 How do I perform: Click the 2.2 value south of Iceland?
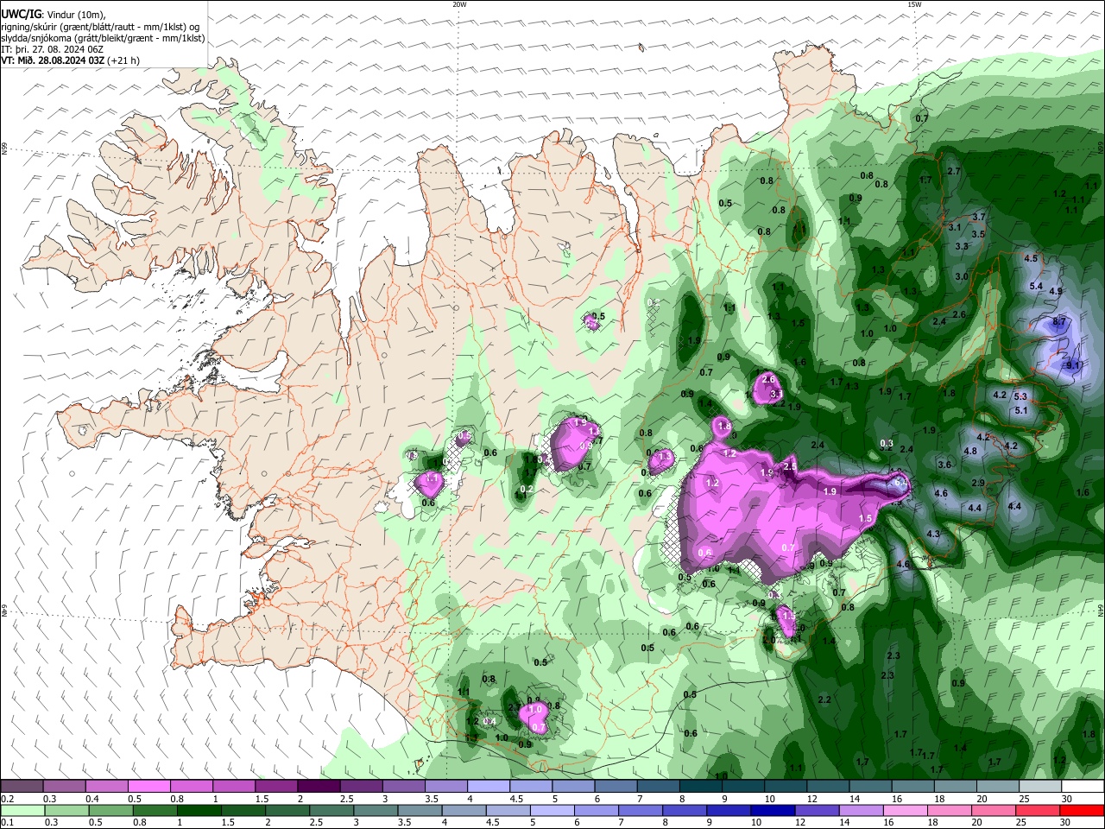pos(824,699)
